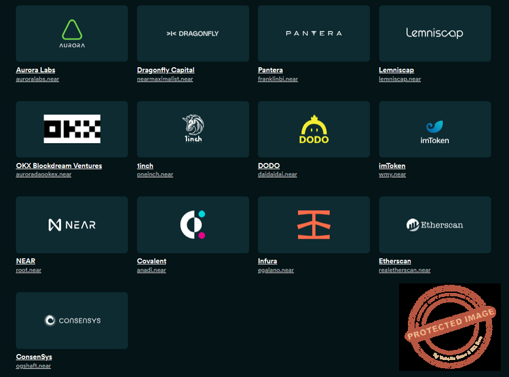Visit the wmy.near account link
Screen dimensions: 509x377
click(392, 174)
